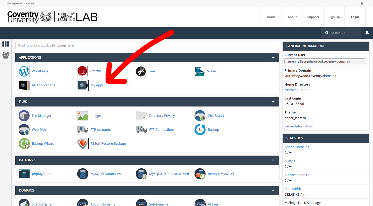Viewport: 373px width, 206px height.
Task: Open the Current User dropdown
Action: (325, 61)
